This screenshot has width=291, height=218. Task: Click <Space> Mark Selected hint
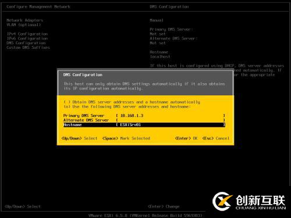tap(126, 138)
